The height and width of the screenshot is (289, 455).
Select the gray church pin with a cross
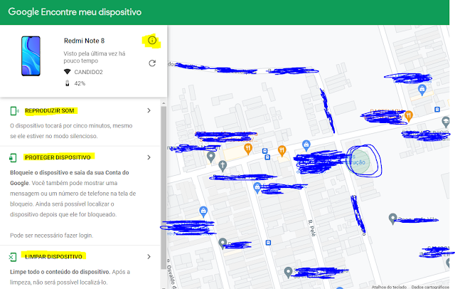click(223, 166)
